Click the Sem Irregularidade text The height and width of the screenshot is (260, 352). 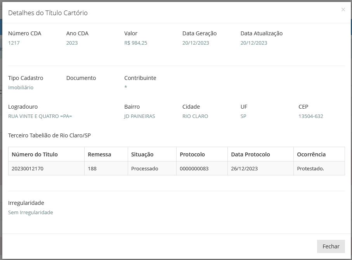(x=31, y=212)
